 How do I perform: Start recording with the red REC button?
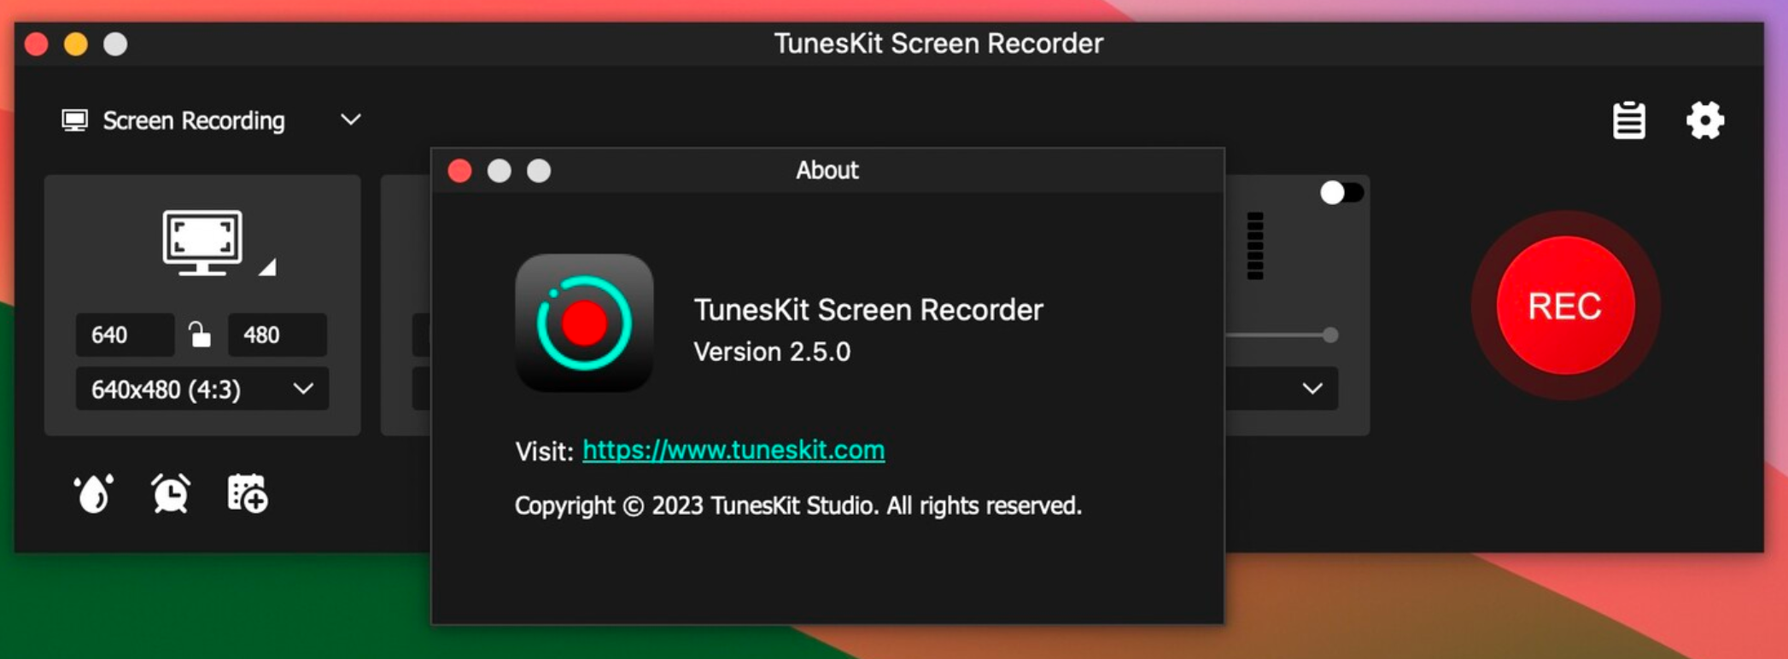[x=1565, y=306]
